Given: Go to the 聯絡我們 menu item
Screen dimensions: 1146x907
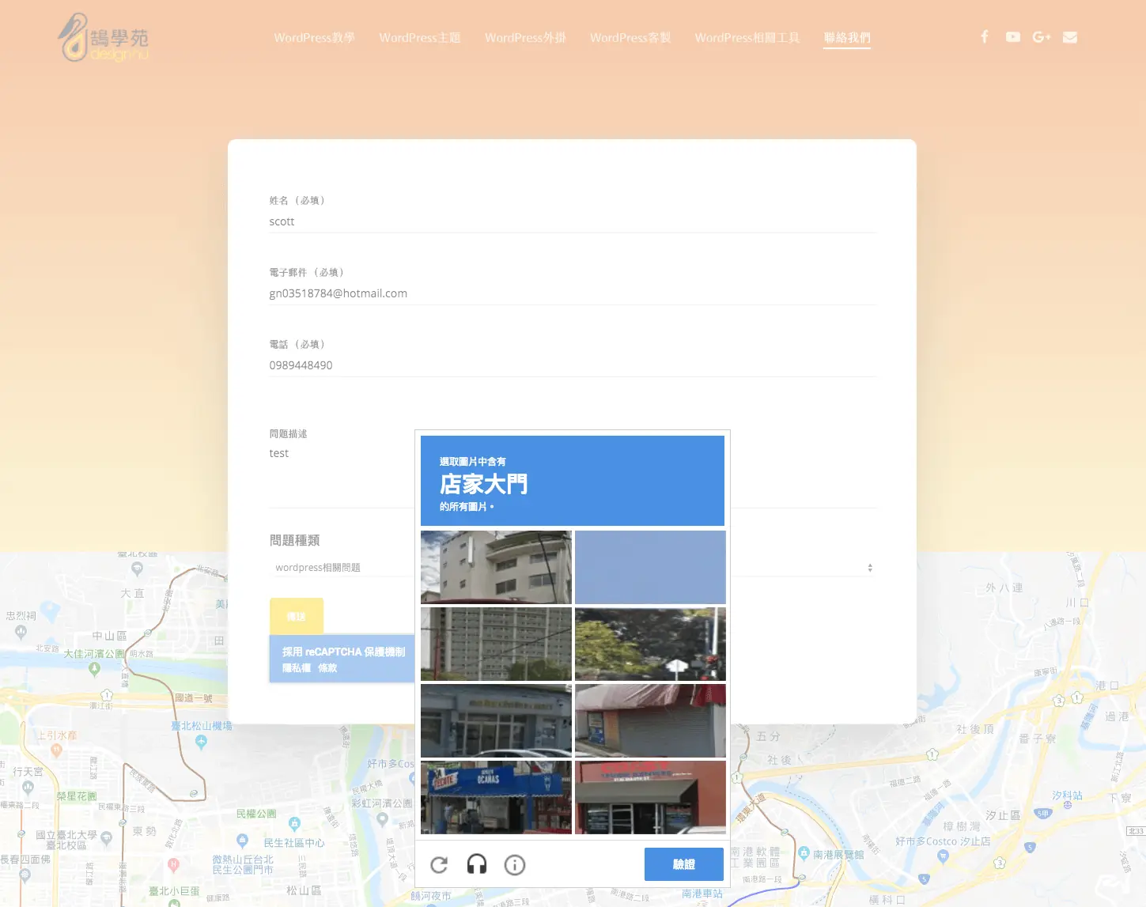Looking at the screenshot, I should click(847, 38).
